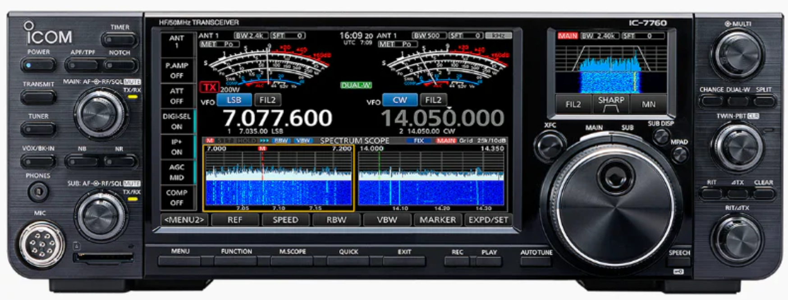The width and height of the screenshot is (788, 300).
Task: Push the AUTOTUNE key
Action: [x=536, y=261]
